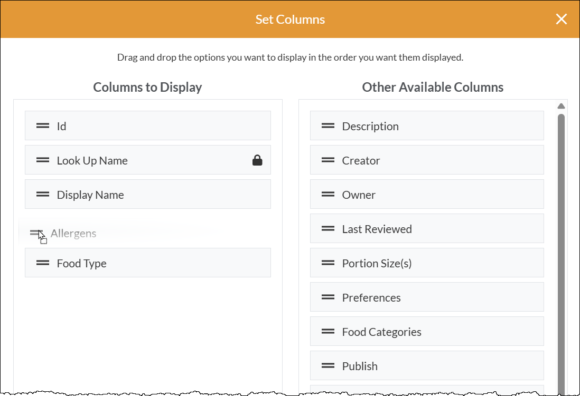Close the Set Columns dialog

tap(561, 19)
